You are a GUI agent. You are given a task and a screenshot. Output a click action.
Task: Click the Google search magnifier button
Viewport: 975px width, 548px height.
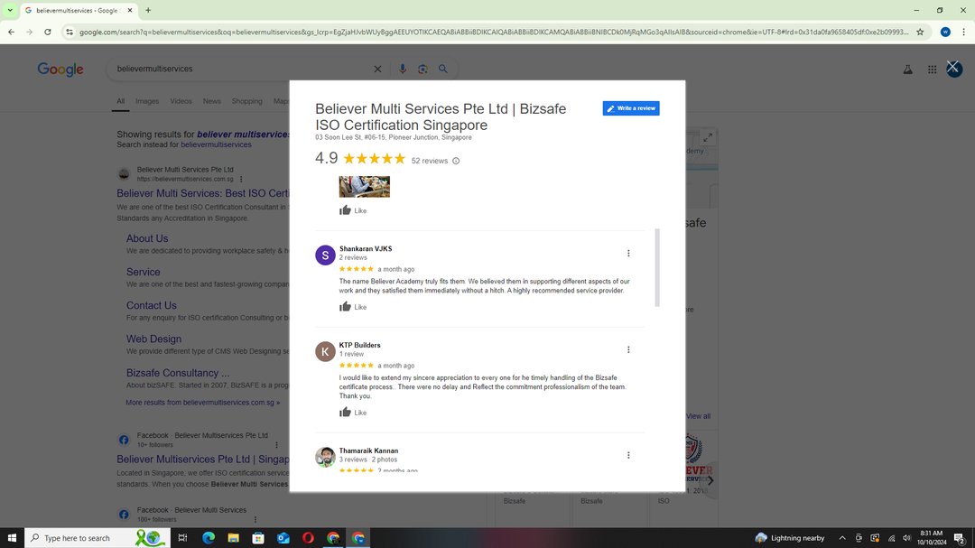442,69
